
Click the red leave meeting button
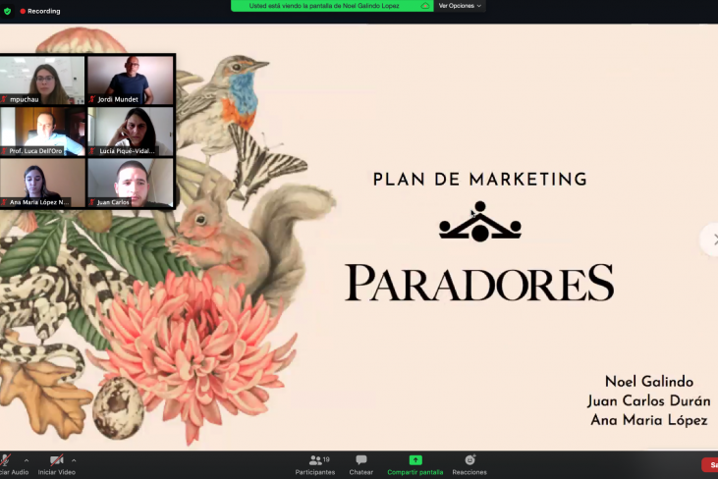710,464
